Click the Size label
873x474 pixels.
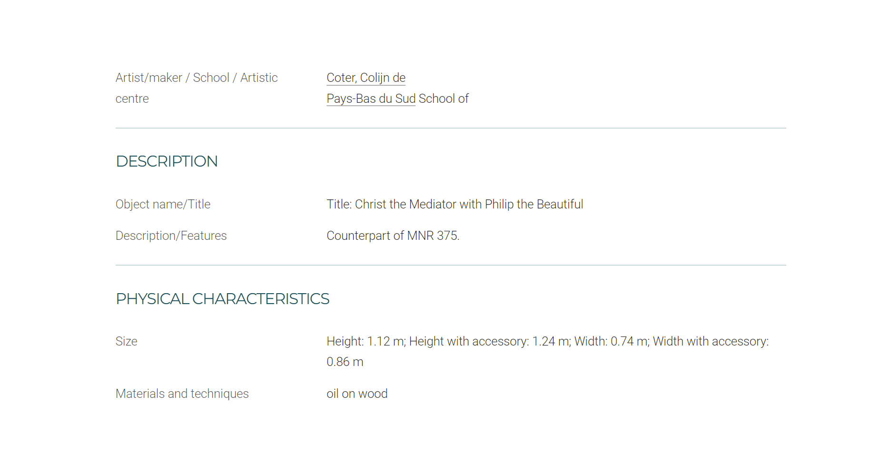(126, 342)
